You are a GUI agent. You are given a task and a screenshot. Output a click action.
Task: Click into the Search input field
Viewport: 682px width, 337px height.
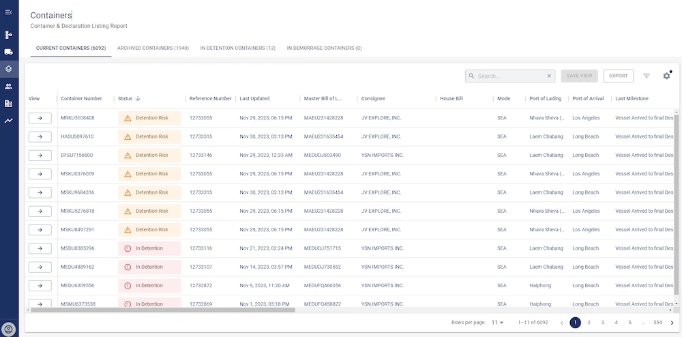[x=509, y=76]
